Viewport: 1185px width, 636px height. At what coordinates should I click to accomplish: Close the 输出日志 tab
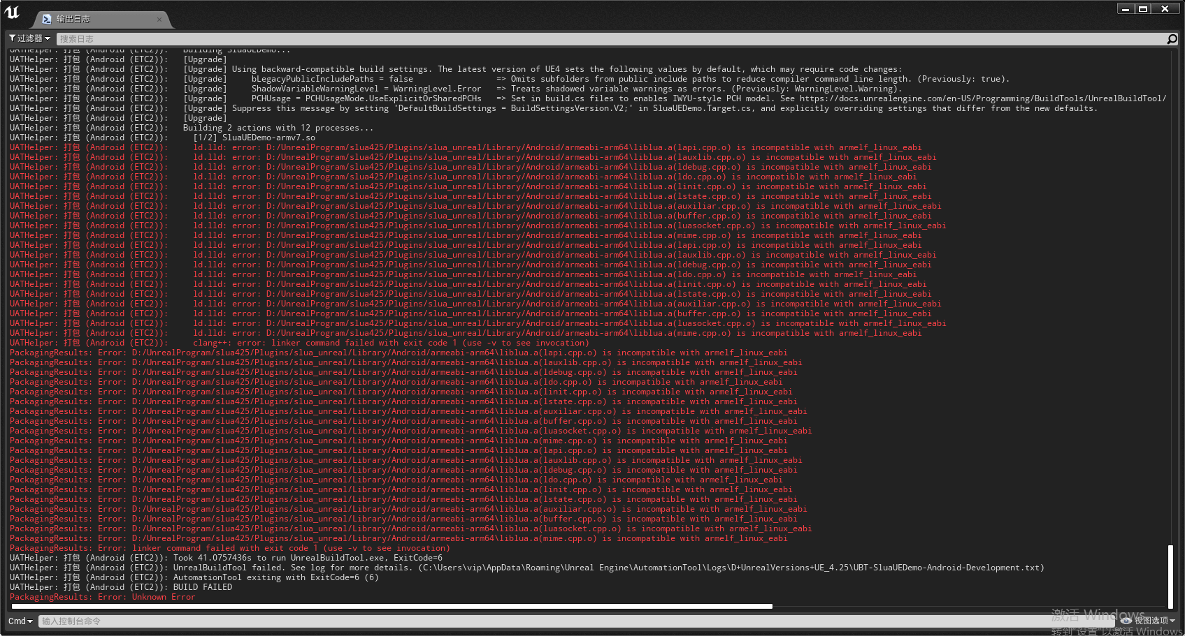[x=159, y=20]
